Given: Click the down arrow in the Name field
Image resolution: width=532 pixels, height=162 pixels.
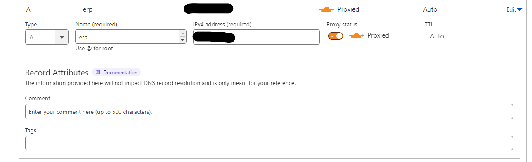Looking at the screenshot, I should click(x=182, y=40).
